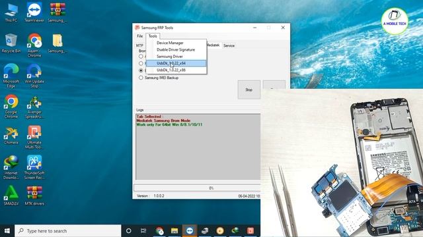Viewport: 423px width, 237px height.
Task: Close the open Tools menu
Action: click(153, 36)
